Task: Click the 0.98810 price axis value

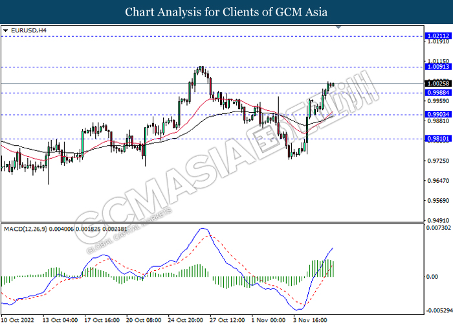Action: pos(438,121)
